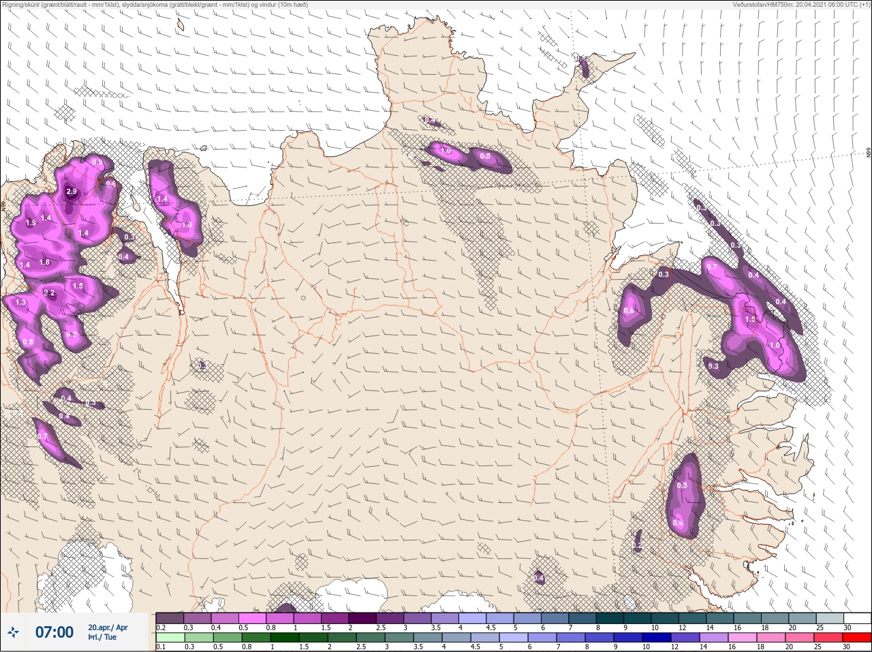Click the 1.3 precipitation value on the map
Viewport: 872px width, 652px height.
[x=20, y=302]
